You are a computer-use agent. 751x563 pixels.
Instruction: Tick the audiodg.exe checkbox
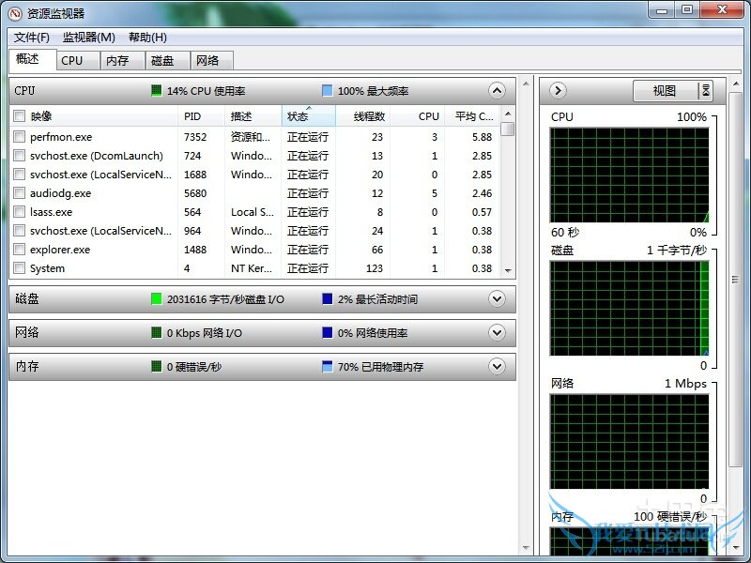pos(20,193)
